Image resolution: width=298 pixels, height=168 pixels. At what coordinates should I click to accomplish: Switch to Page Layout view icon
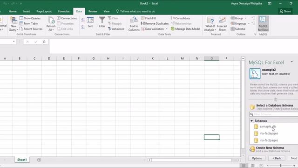point(252,166)
